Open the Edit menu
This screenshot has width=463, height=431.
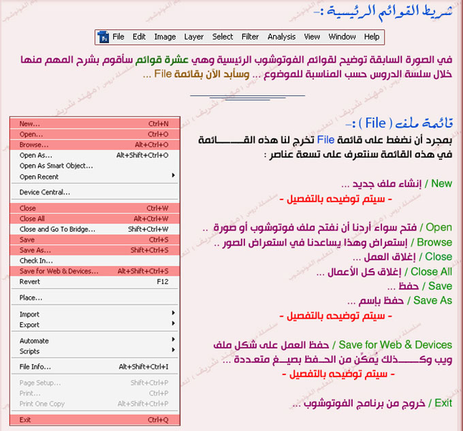pos(139,37)
